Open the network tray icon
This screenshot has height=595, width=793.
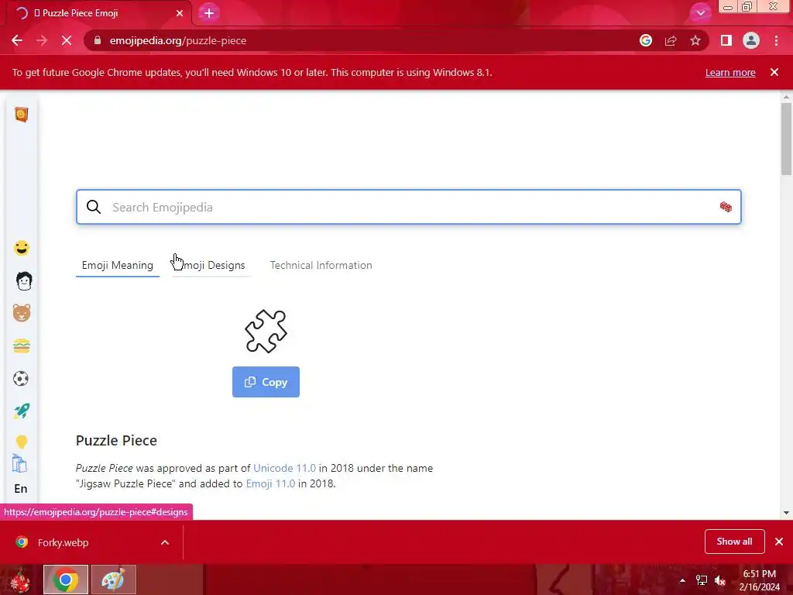point(702,580)
